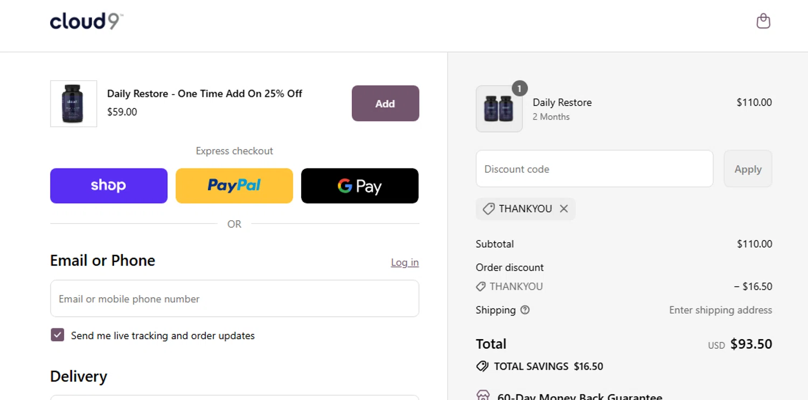
Task: Click the Daily Restore 2 Months cart thumbnail
Action: [499, 109]
